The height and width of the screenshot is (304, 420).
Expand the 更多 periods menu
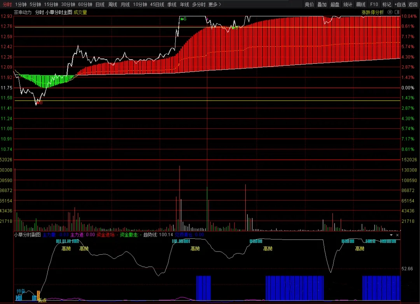(x=214, y=5)
